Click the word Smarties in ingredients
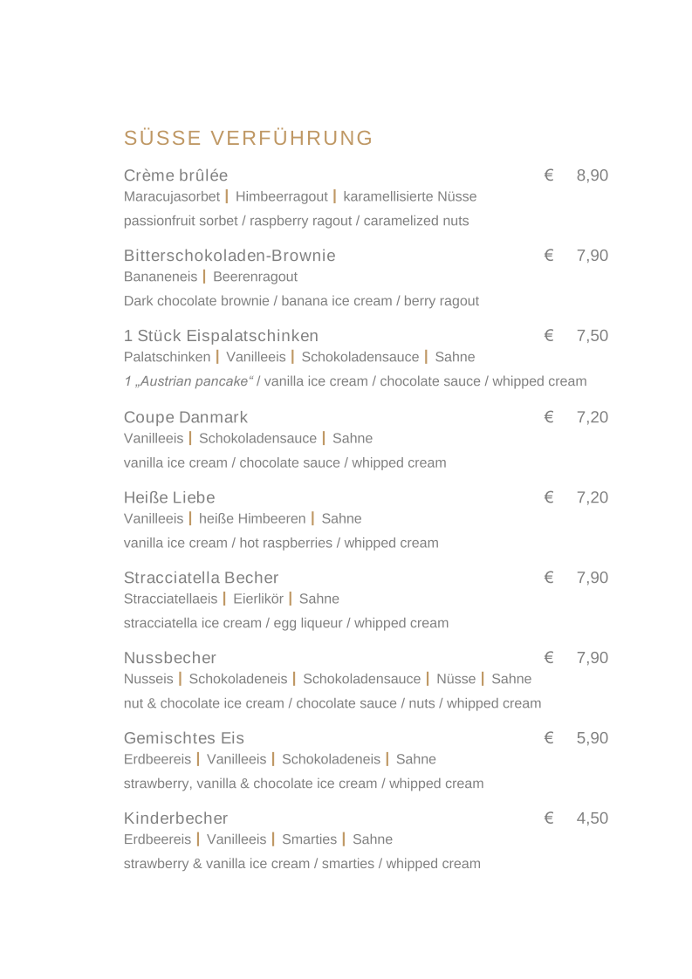Screen dimensions: 692x979 point(309,839)
